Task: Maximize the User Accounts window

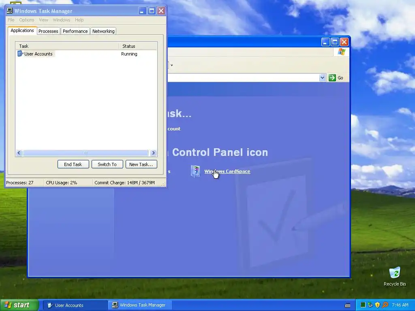Action: [x=335, y=42]
